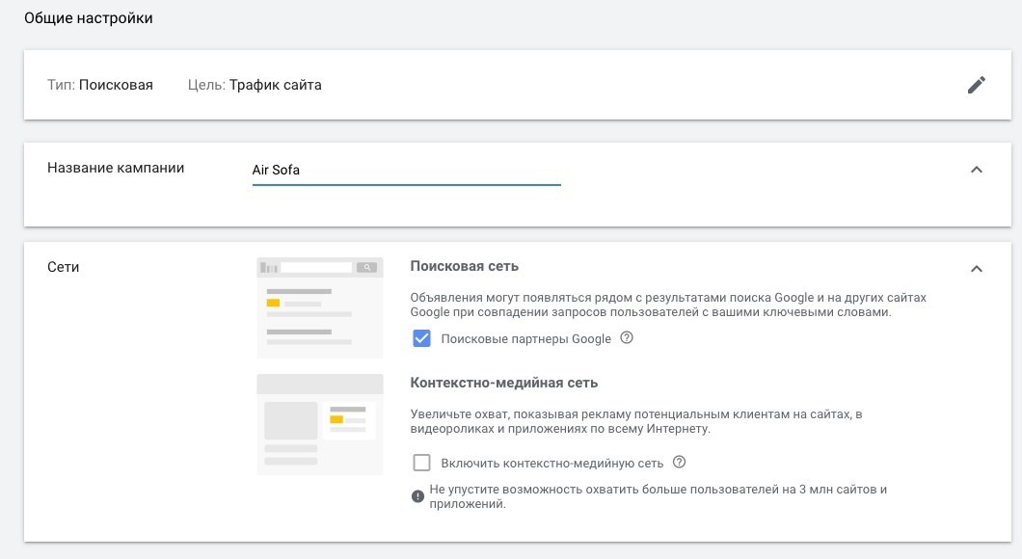The width and height of the screenshot is (1022, 559).
Task: Click the Название кампании label
Action: (x=116, y=168)
